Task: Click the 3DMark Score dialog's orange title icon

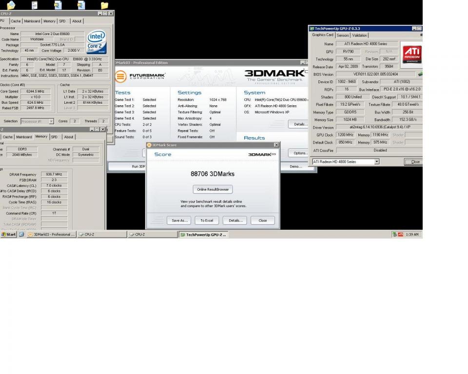Action: point(149,145)
